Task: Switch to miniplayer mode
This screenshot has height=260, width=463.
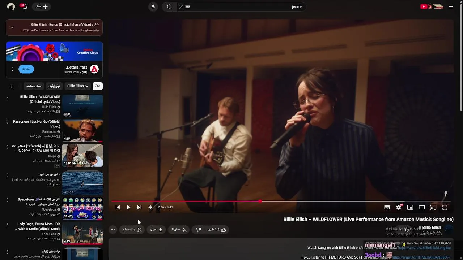Action: pos(410,207)
